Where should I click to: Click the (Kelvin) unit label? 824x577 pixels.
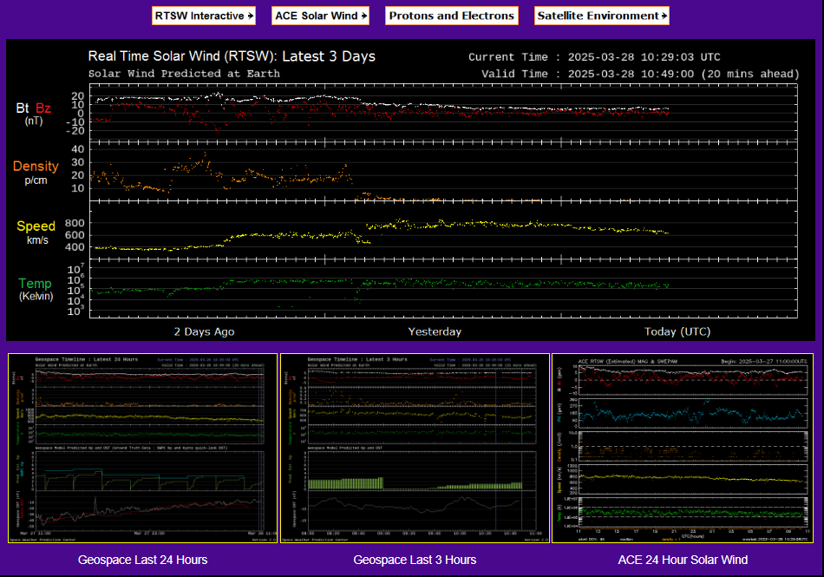tap(36, 297)
